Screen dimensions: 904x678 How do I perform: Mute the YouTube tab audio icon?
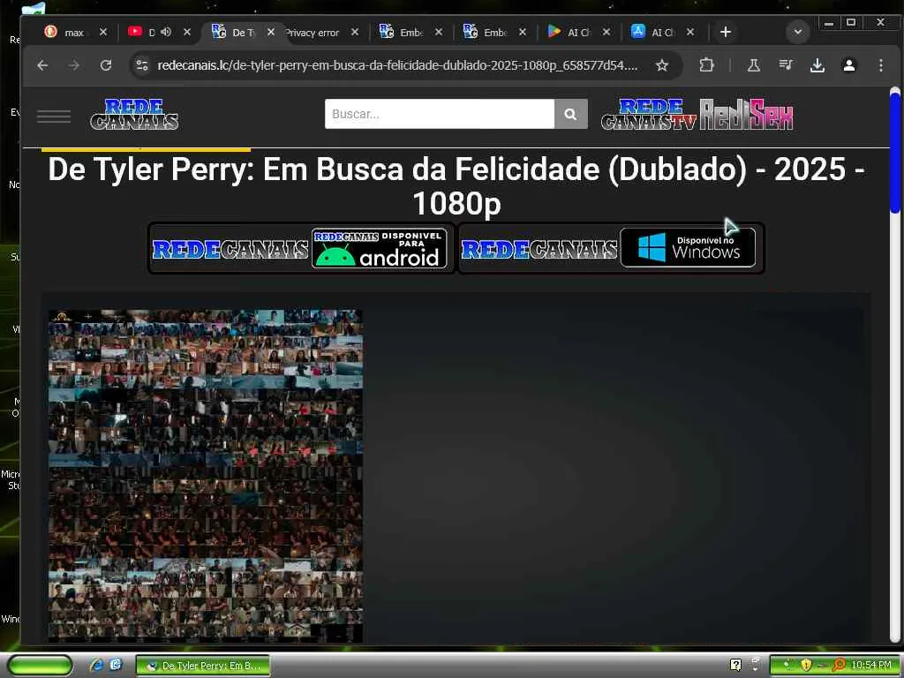[166, 33]
